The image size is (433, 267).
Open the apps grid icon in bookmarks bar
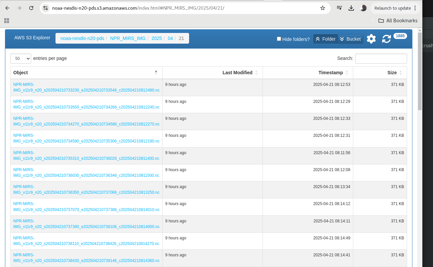[7, 21]
